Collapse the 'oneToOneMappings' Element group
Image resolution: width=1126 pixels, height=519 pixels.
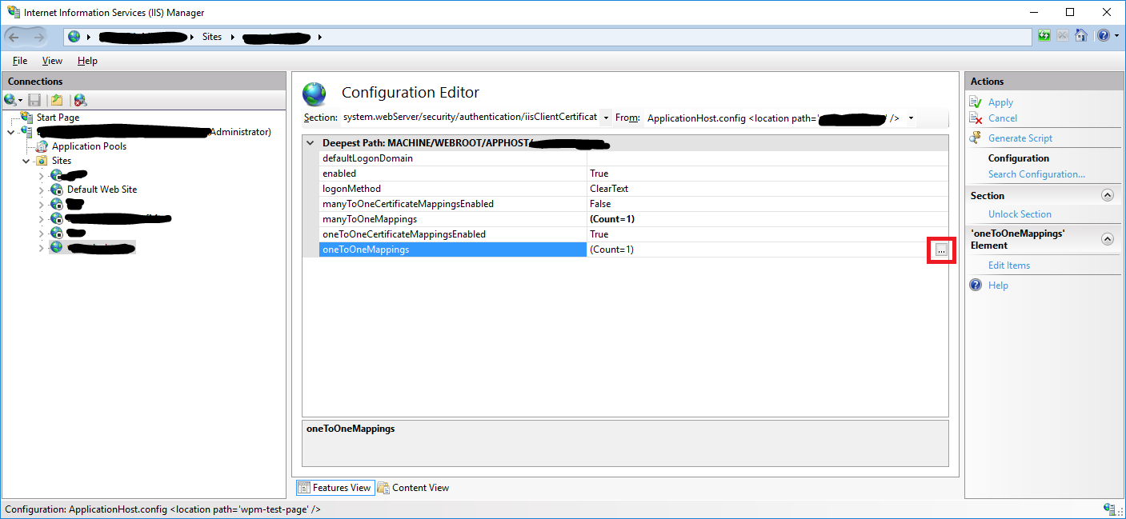coord(1108,238)
